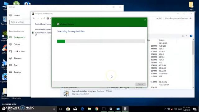Select the 29.6 MB size entry
This screenshot has width=199, height=112.
(154, 52)
